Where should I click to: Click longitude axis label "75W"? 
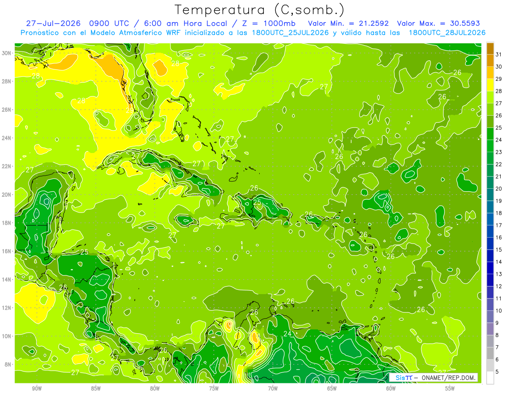(214, 388)
